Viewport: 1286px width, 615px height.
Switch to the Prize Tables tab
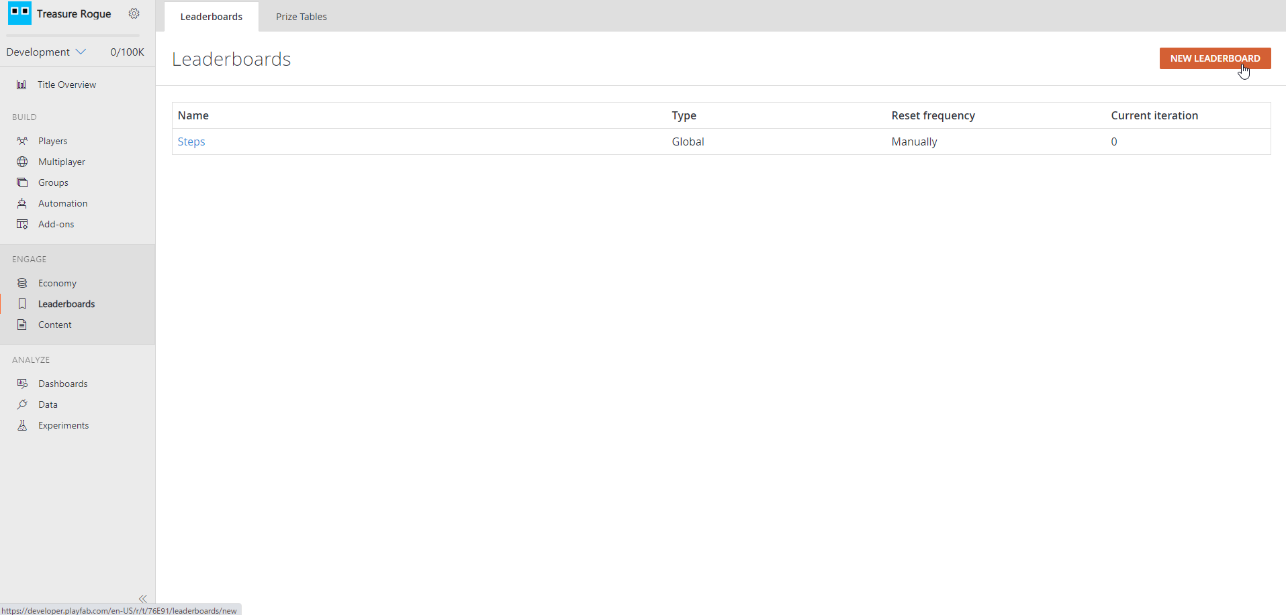(x=301, y=17)
